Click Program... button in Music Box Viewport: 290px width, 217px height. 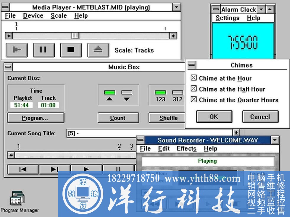(x=36, y=118)
